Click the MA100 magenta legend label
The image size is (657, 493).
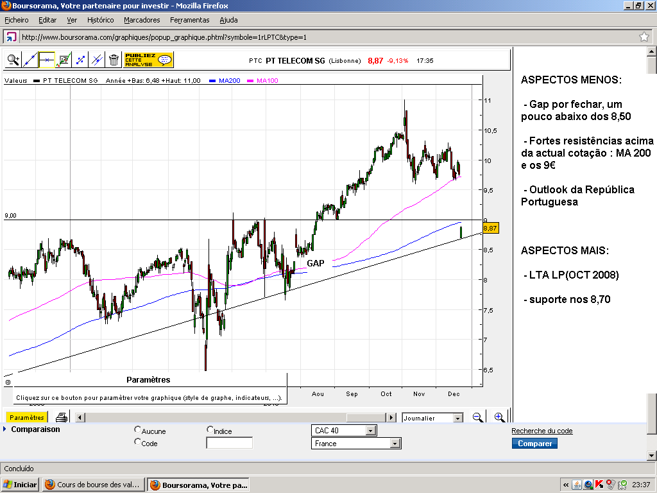tap(267, 80)
